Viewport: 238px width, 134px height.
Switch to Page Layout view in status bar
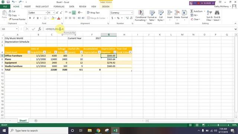[197, 125]
